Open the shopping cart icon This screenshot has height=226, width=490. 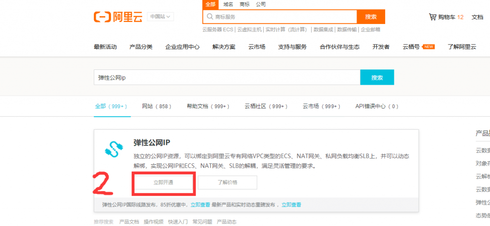(432, 17)
